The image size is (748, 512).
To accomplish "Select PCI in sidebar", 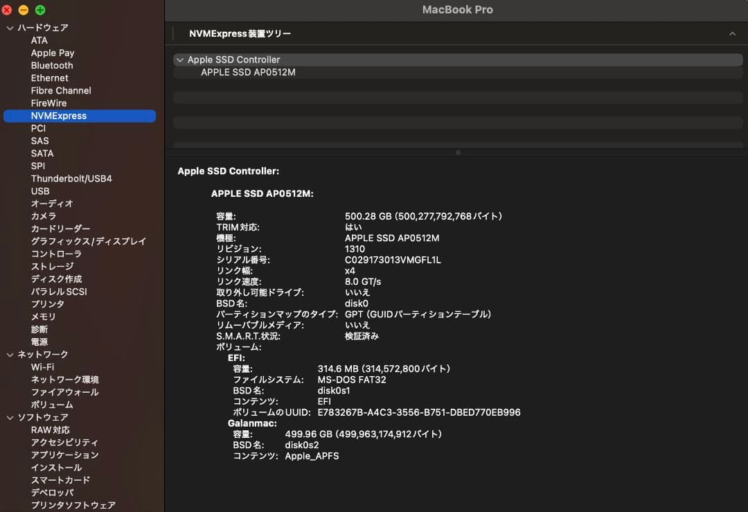I will pyautogui.click(x=38, y=128).
